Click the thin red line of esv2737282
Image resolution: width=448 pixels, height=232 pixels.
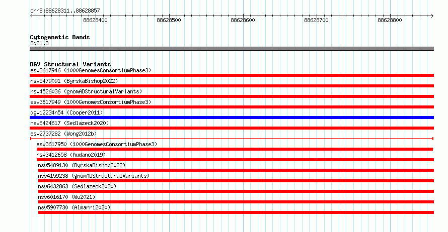[x=232, y=139]
